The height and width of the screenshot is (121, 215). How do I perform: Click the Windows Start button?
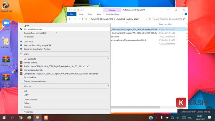click(x=4, y=118)
